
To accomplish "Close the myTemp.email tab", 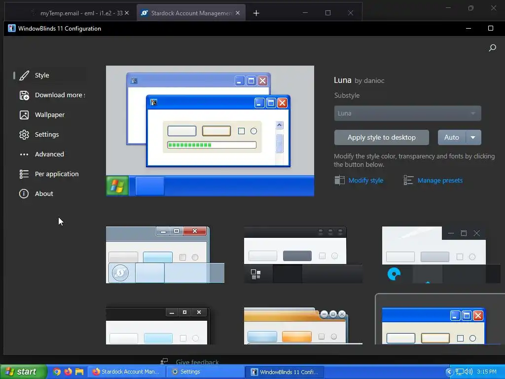I will pos(127,13).
